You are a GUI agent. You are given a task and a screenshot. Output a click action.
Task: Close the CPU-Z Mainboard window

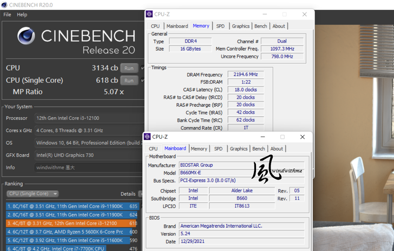click(303, 137)
